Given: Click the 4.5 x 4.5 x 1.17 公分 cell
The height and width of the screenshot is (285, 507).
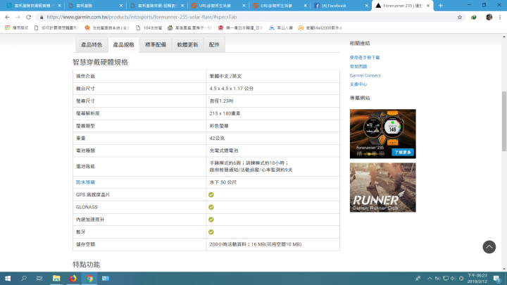Looking at the screenshot, I should click(273, 89).
